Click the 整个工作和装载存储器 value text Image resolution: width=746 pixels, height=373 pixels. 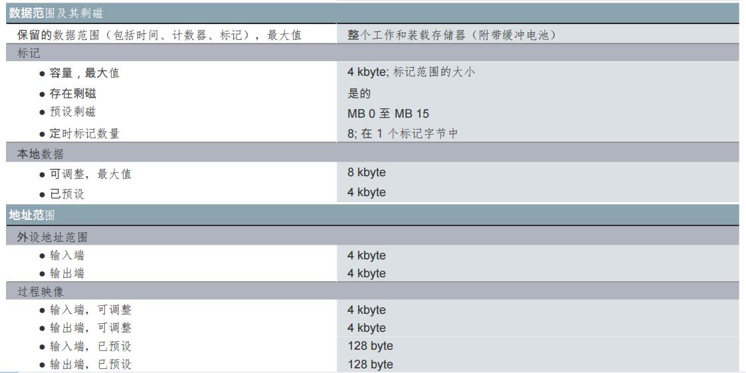coord(451,35)
